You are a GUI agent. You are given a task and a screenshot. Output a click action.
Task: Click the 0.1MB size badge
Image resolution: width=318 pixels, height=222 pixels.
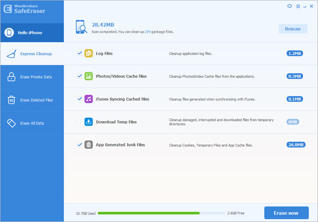click(295, 99)
